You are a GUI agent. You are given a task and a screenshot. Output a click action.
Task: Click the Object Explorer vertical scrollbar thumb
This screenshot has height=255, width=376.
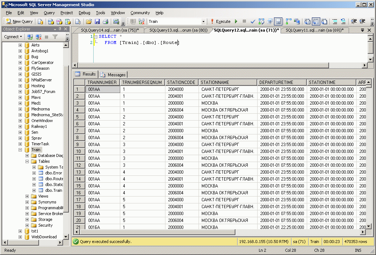pyautogui.click(x=66, y=139)
